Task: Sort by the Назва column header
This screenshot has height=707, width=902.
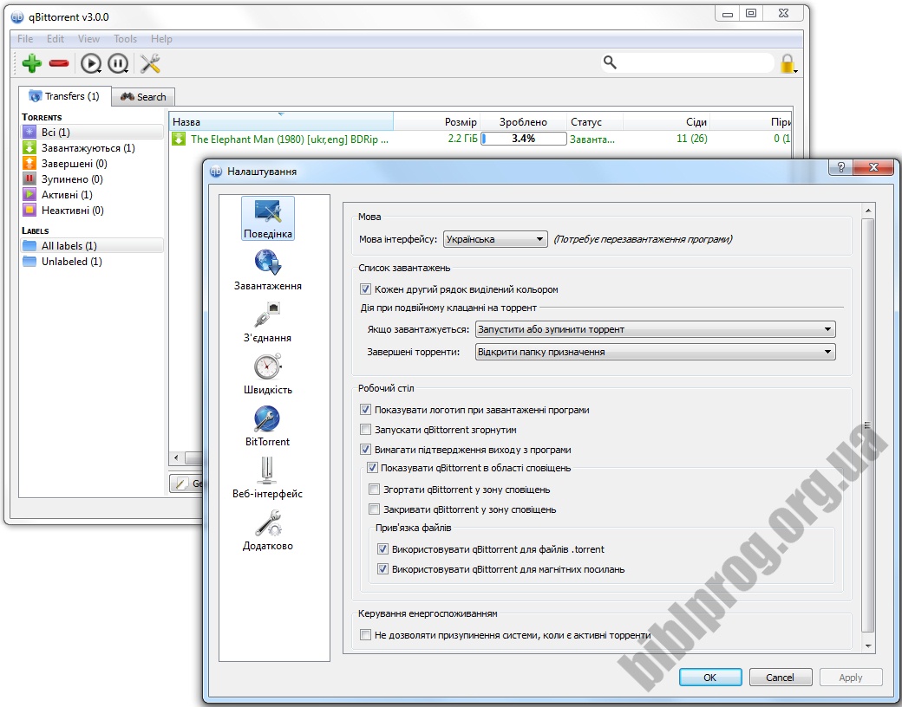Action: (x=281, y=122)
